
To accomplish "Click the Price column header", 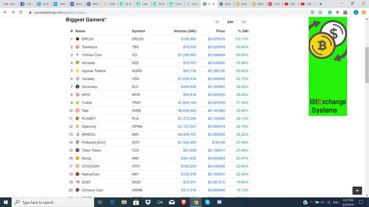I will click(220, 31).
